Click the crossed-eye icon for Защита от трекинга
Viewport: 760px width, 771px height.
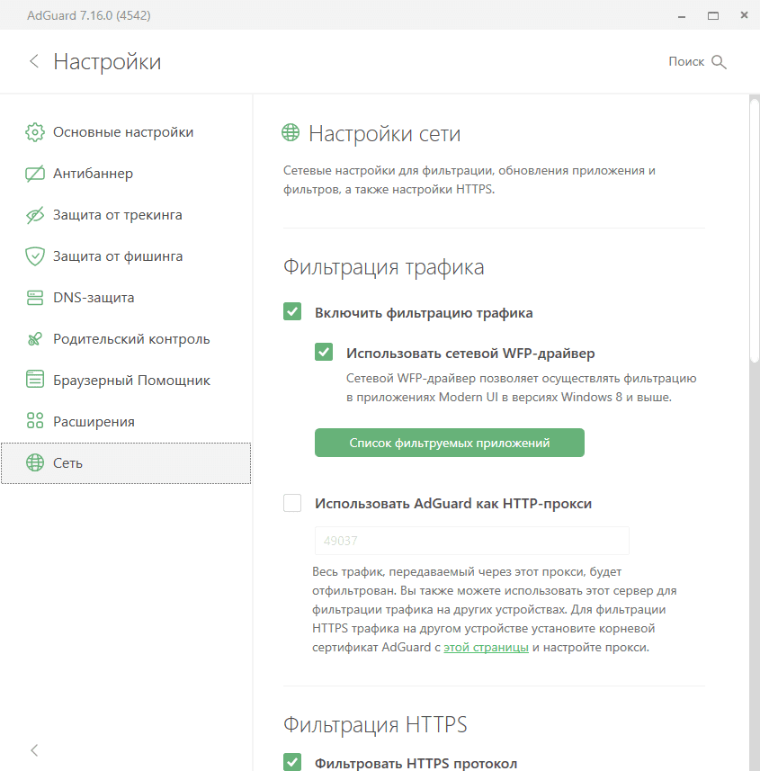(x=35, y=215)
